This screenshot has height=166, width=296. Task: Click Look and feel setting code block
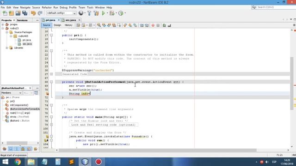pos(103,125)
